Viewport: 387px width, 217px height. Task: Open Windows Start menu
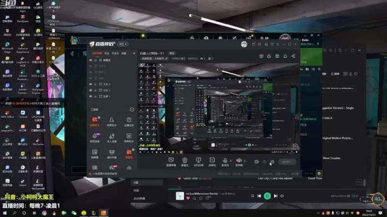5,213
